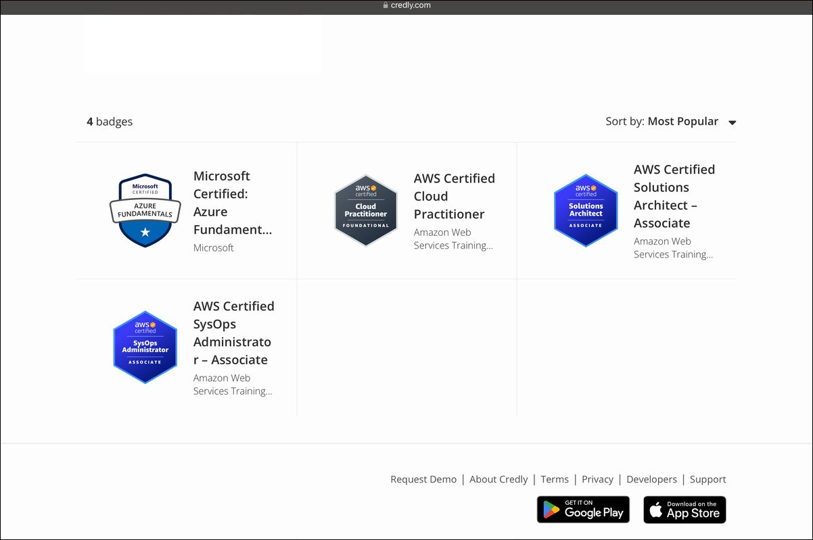The height and width of the screenshot is (540, 813).
Task: Open the SysOps Administrator badge image
Action: [x=145, y=347]
